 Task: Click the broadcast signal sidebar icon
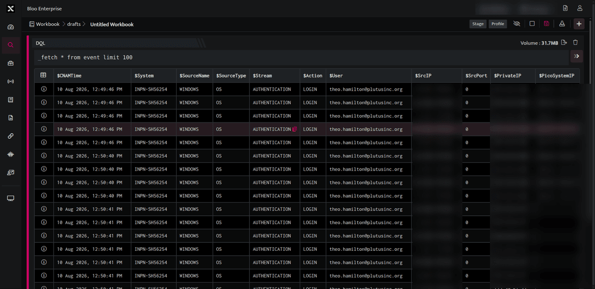point(10,81)
